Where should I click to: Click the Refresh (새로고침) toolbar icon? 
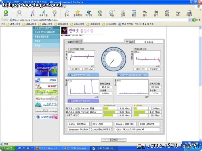43,13
